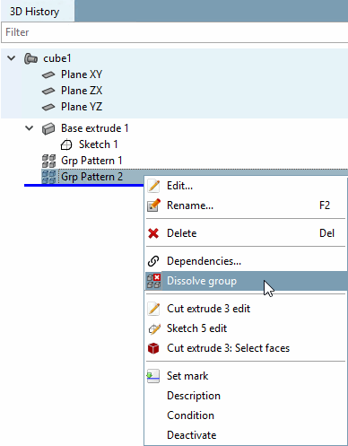
Task: Click the Set mark icon
Action: click(x=153, y=376)
